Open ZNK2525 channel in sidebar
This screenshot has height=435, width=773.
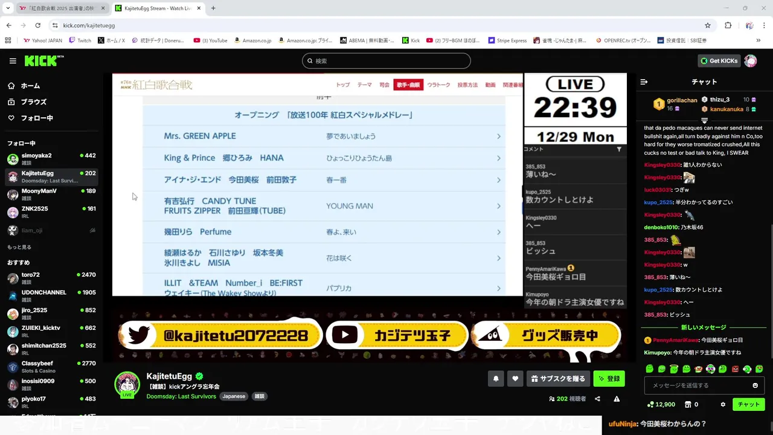(51, 212)
